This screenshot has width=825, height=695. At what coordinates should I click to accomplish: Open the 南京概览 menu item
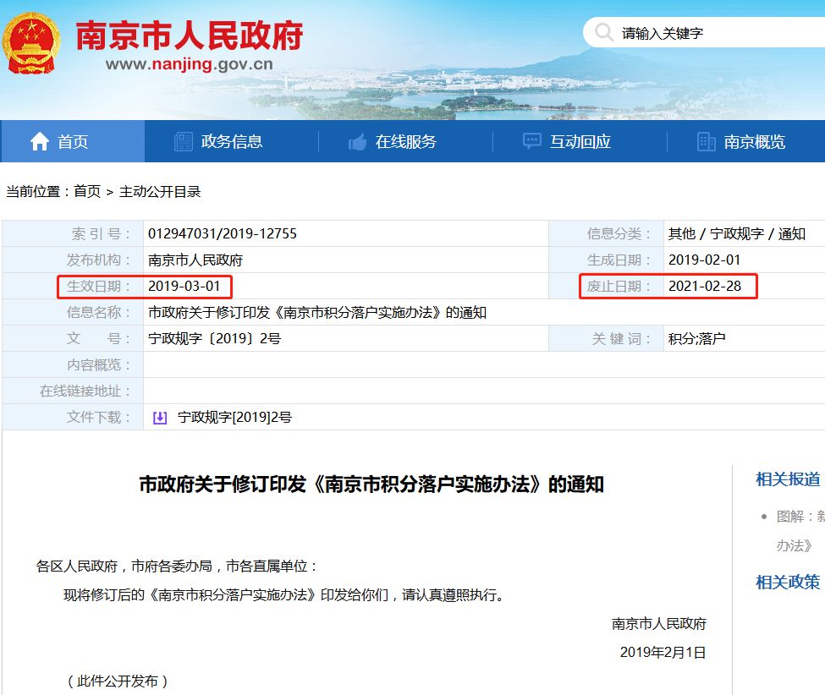755,141
